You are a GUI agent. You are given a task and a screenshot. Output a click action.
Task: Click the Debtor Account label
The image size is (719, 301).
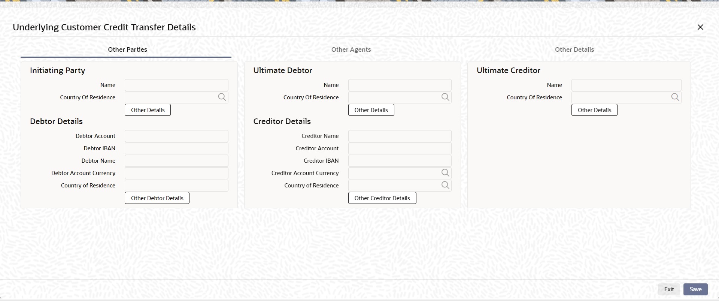click(95, 136)
